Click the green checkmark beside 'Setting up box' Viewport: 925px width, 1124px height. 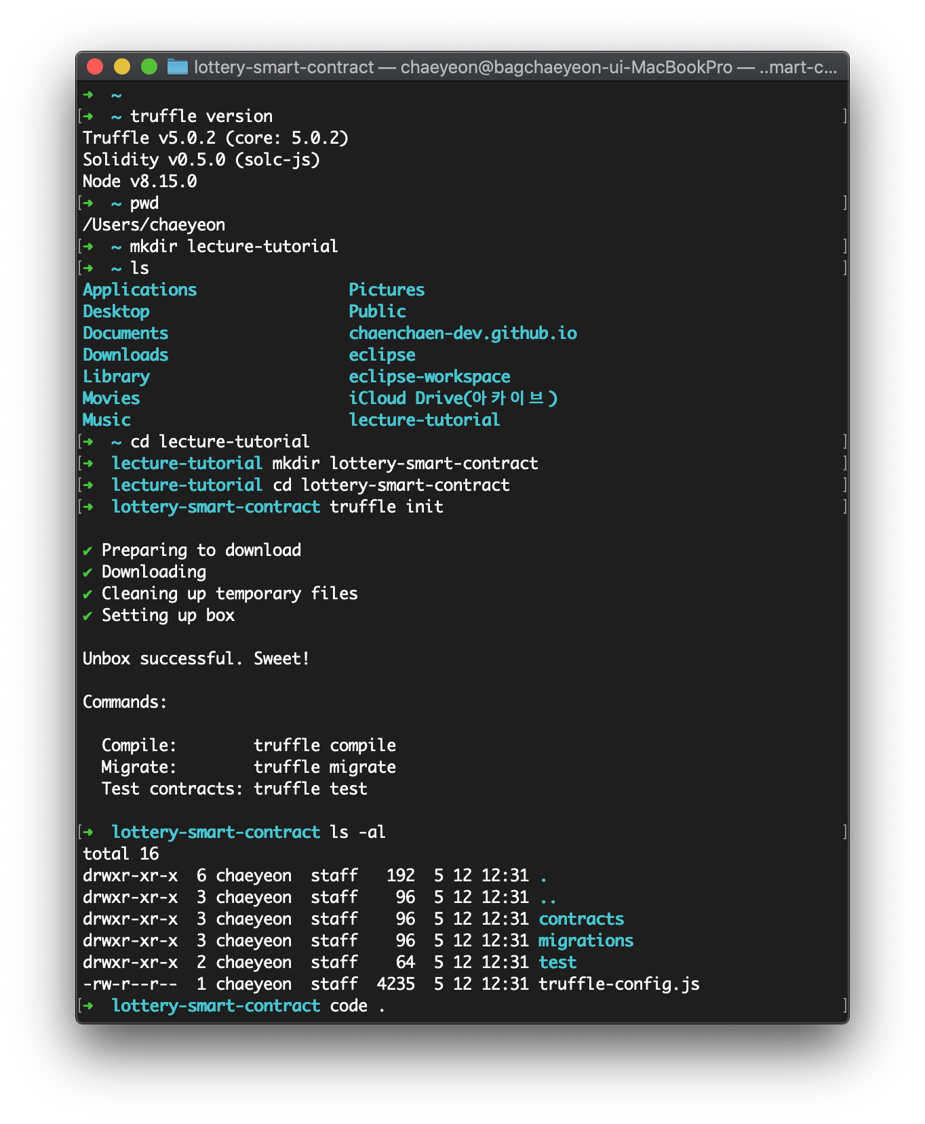(87, 616)
